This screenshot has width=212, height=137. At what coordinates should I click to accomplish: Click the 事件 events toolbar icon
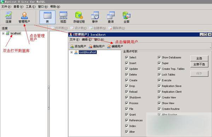pyautogui.click(x=95, y=17)
